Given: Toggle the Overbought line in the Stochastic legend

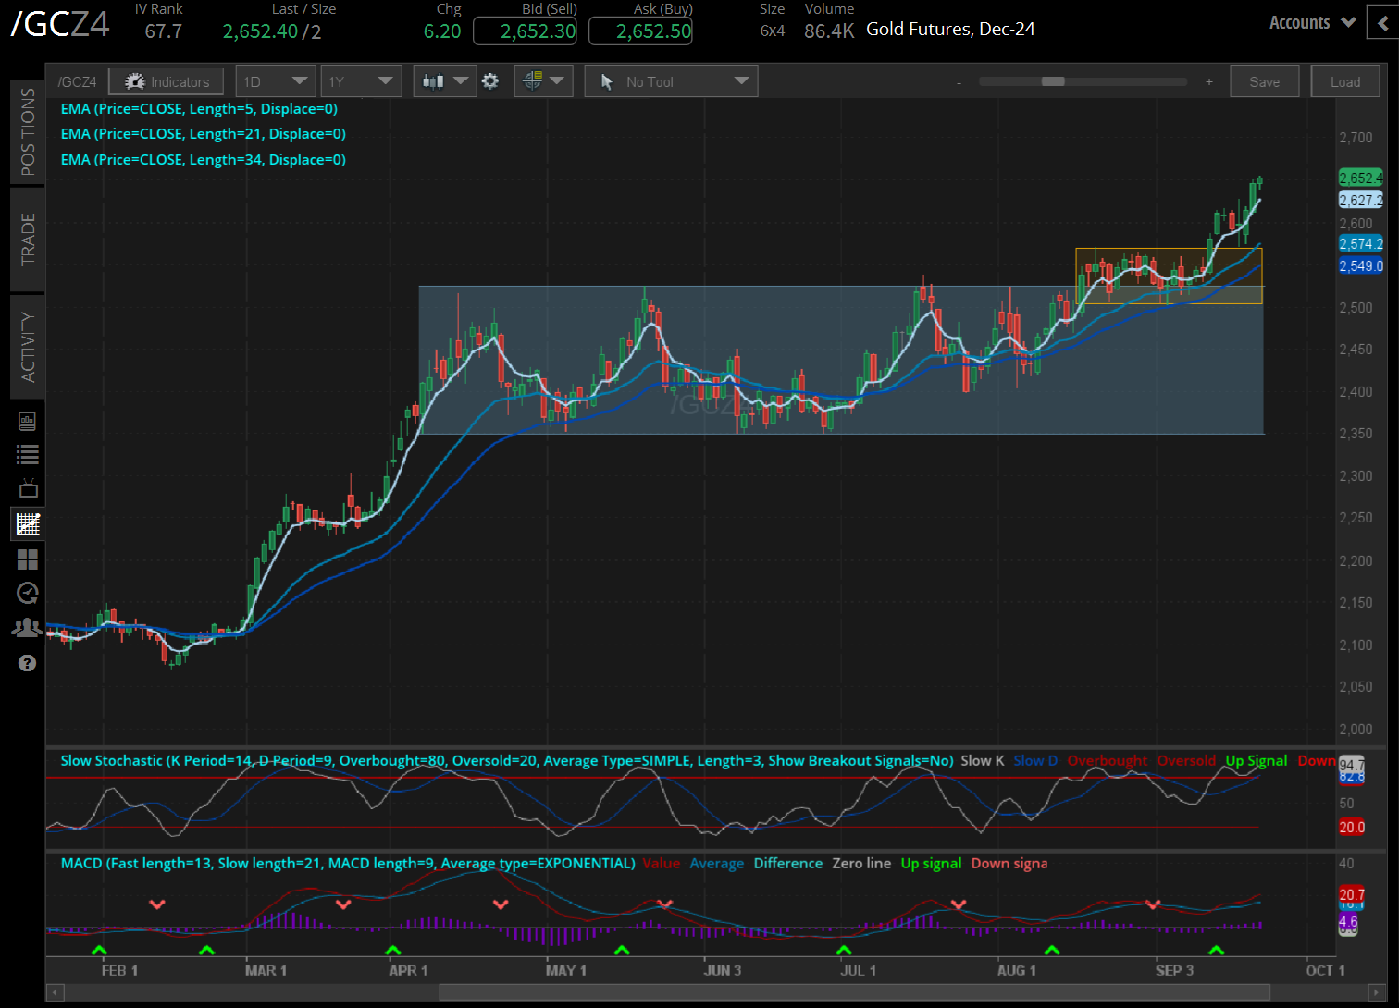Looking at the screenshot, I should pyautogui.click(x=1107, y=760).
